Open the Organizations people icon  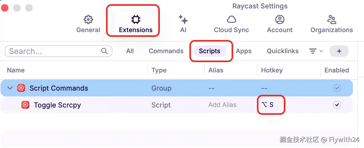coord(332,19)
